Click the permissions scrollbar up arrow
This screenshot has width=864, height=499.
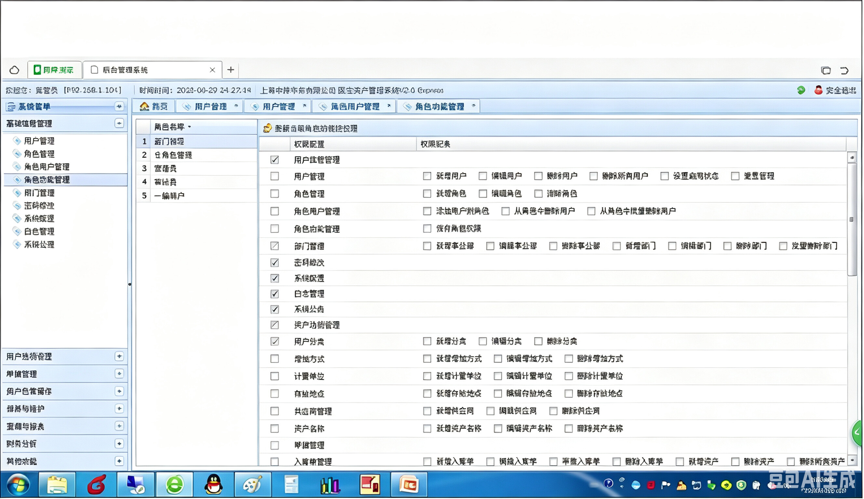tap(852, 158)
